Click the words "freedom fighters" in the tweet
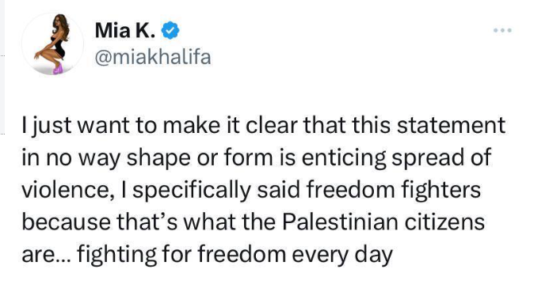The width and height of the screenshot is (534, 288). pyautogui.click(x=393, y=190)
